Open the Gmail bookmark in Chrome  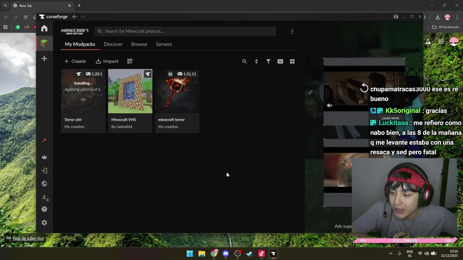pos(26,27)
